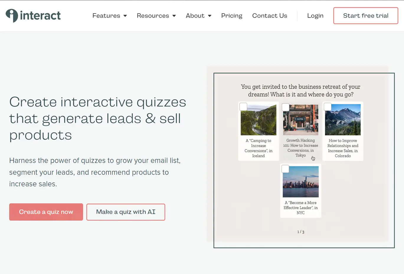Select the NYC skyline photo thumbnail
The width and height of the screenshot is (404, 274).
[x=300, y=181]
